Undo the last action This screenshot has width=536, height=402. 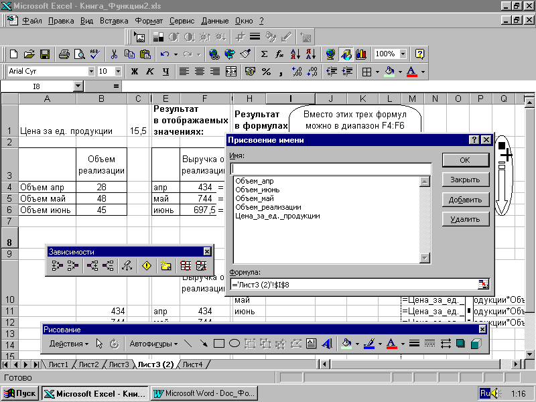click(x=165, y=54)
